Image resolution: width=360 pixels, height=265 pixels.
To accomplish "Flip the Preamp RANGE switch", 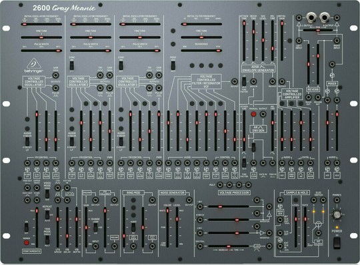I will pyautogui.click(x=95, y=227).
